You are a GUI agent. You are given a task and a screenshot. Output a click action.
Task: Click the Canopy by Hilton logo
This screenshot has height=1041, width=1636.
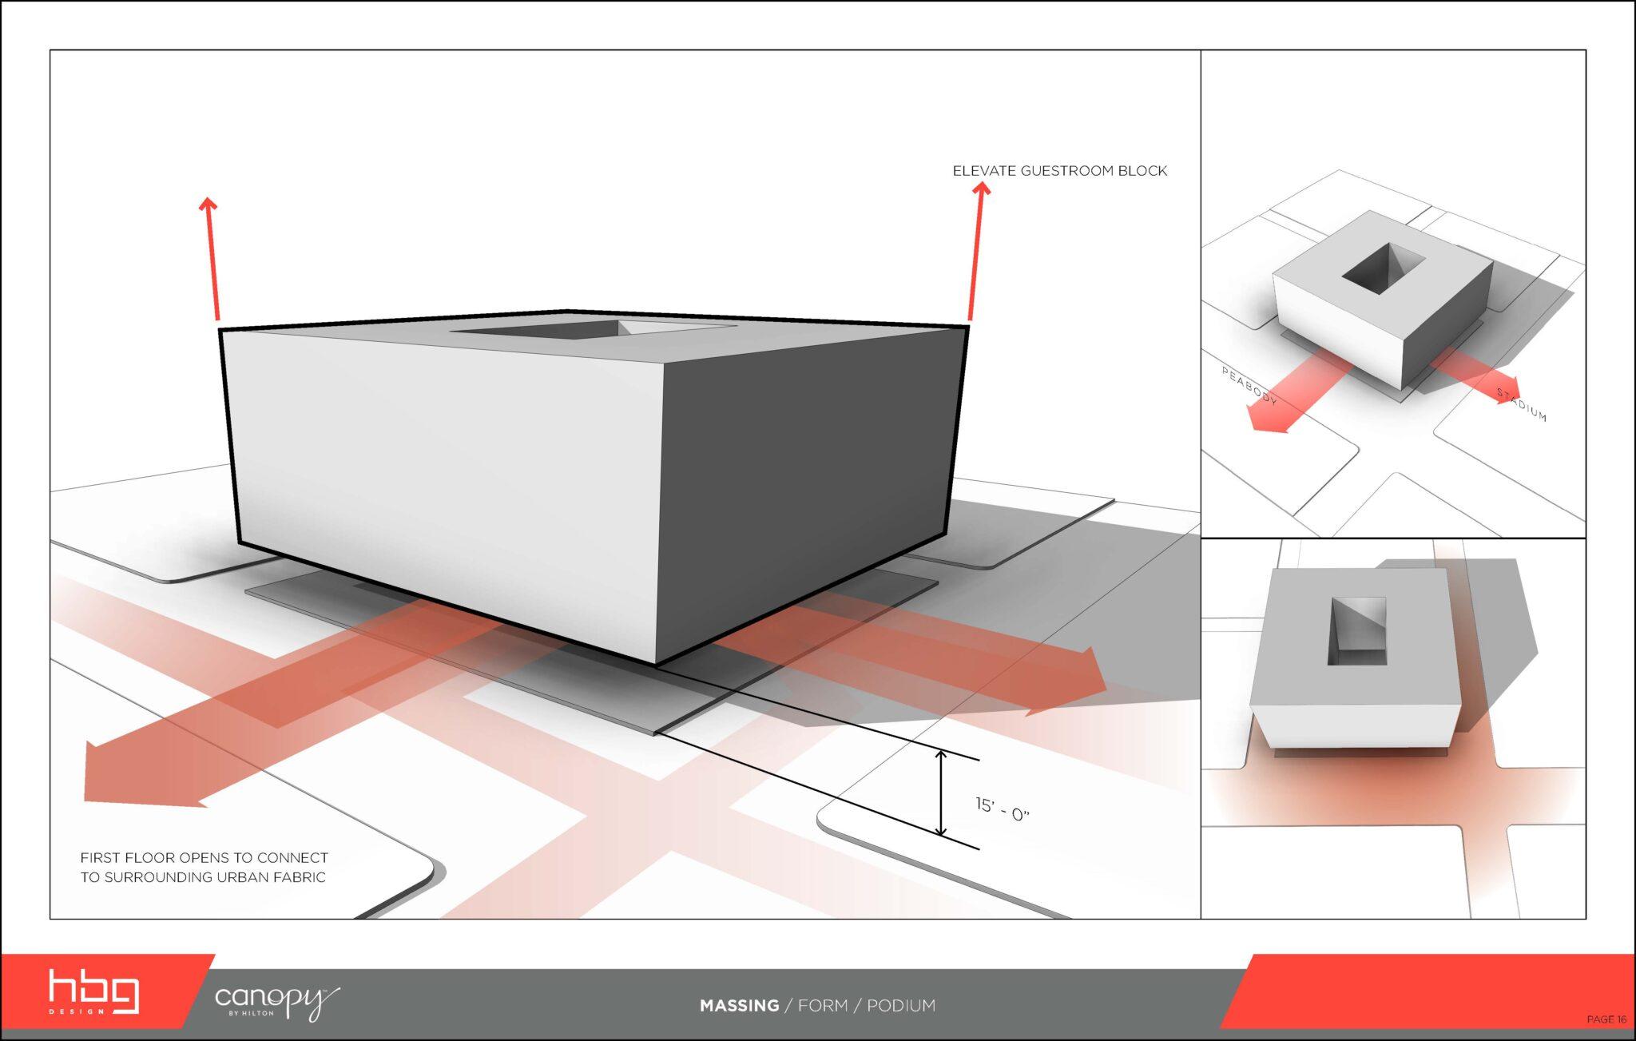pos(276,1002)
